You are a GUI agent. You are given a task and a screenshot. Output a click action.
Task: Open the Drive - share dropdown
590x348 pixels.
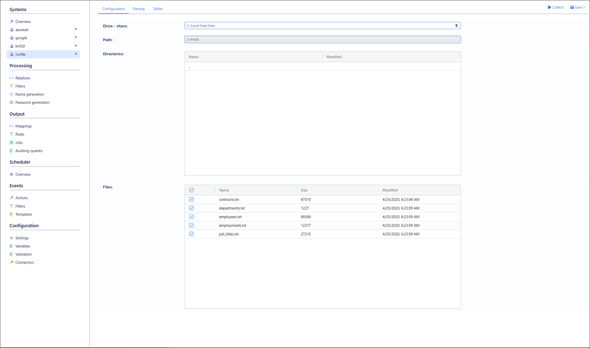pyautogui.click(x=322, y=26)
